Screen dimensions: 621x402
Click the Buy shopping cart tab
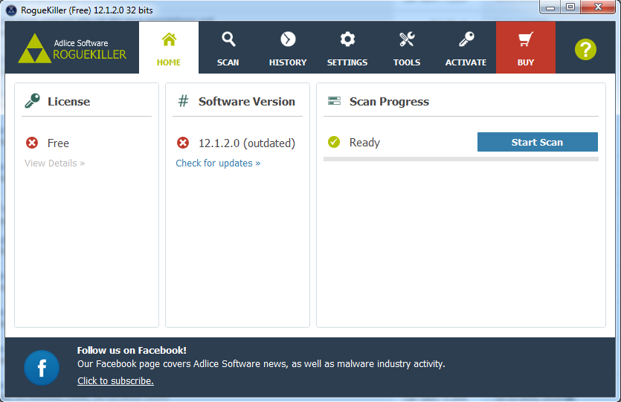(526, 48)
